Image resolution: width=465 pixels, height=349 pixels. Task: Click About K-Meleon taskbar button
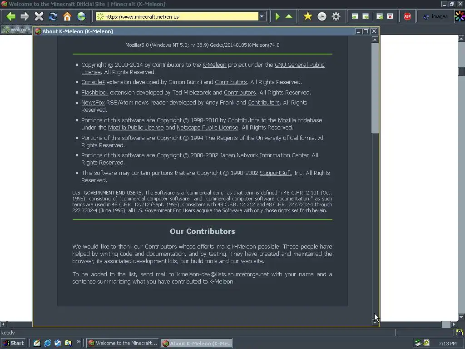pos(197,344)
